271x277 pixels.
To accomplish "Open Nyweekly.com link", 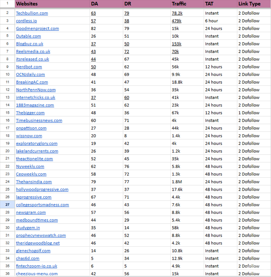I will pyautogui.click(x=30, y=166).
